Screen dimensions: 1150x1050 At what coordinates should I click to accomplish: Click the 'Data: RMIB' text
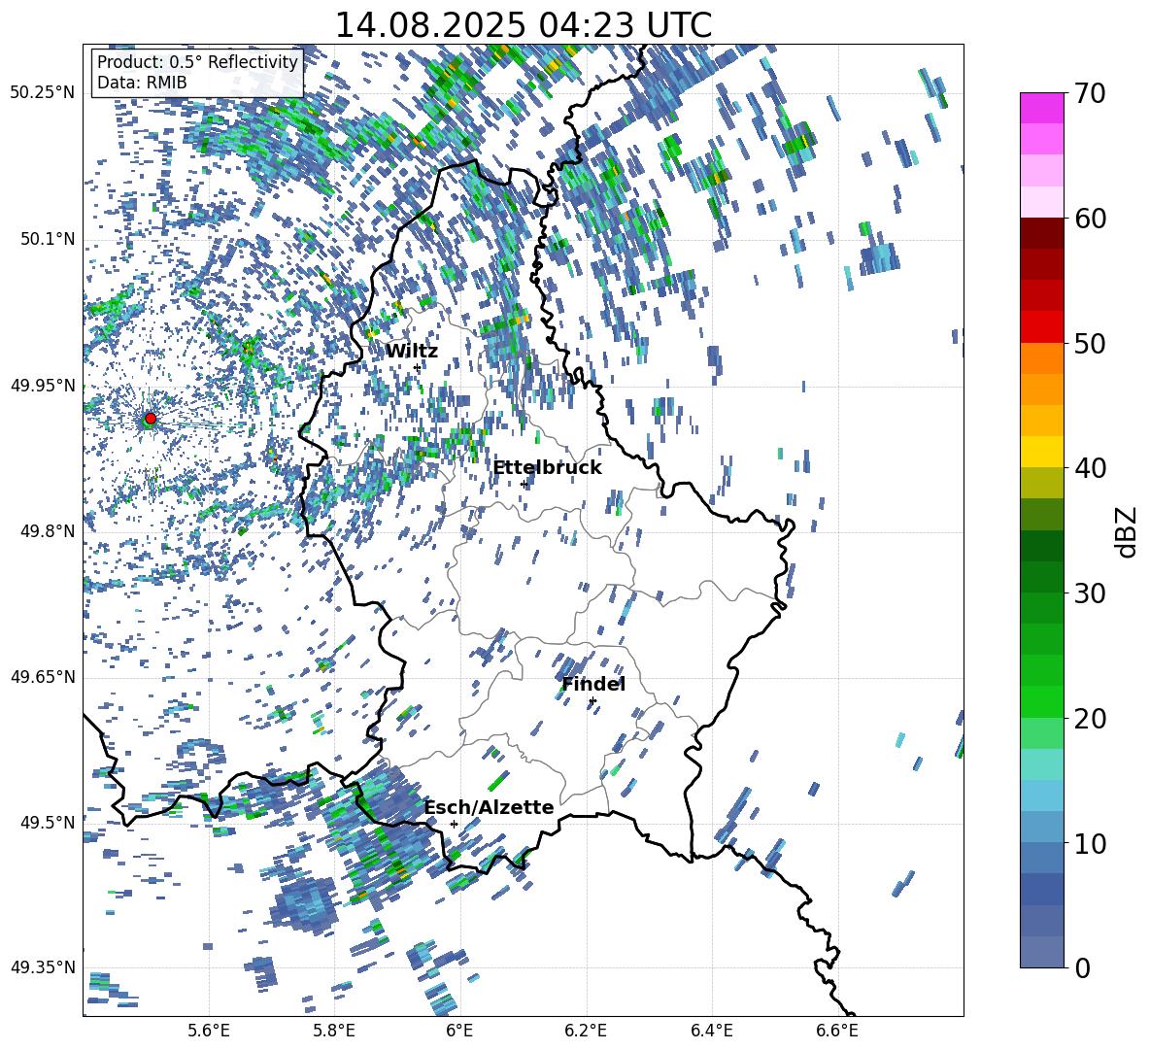[x=142, y=83]
